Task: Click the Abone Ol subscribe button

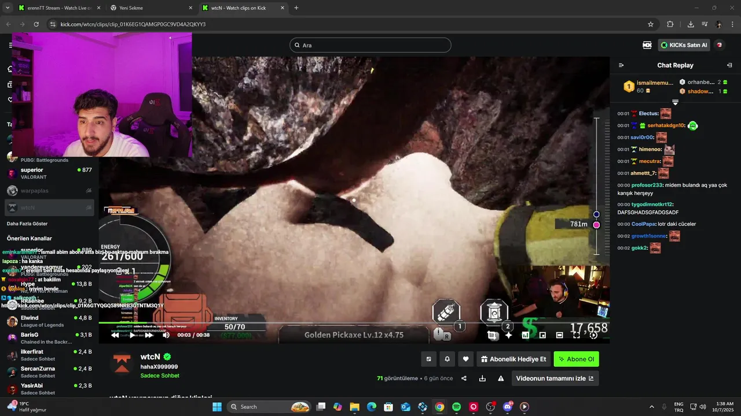Action: (576, 359)
